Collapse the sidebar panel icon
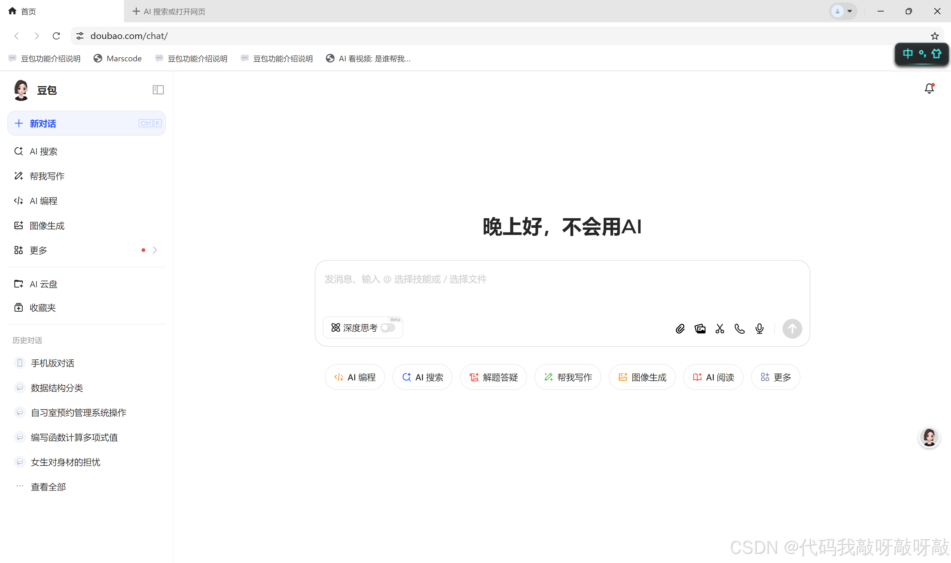This screenshot has height=563, width=951. point(158,90)
